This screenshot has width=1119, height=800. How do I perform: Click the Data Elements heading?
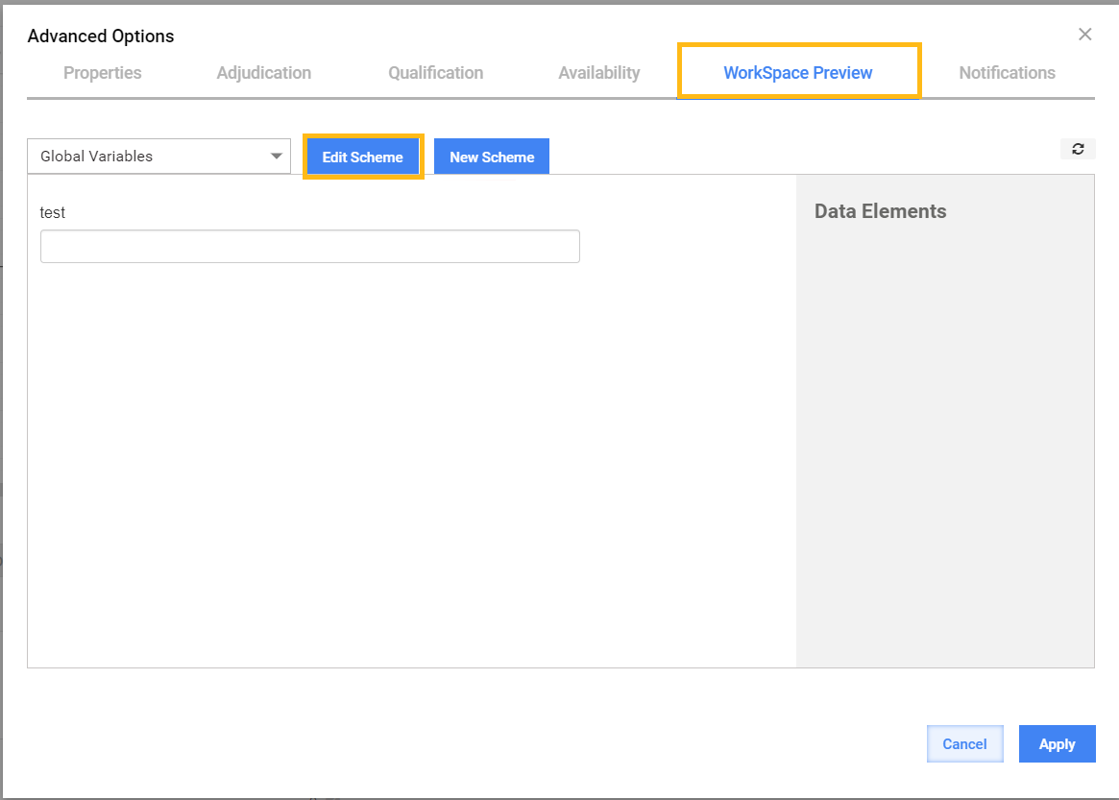[880, 211]
